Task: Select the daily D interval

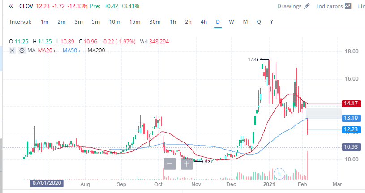Action: tap(218, 22)
